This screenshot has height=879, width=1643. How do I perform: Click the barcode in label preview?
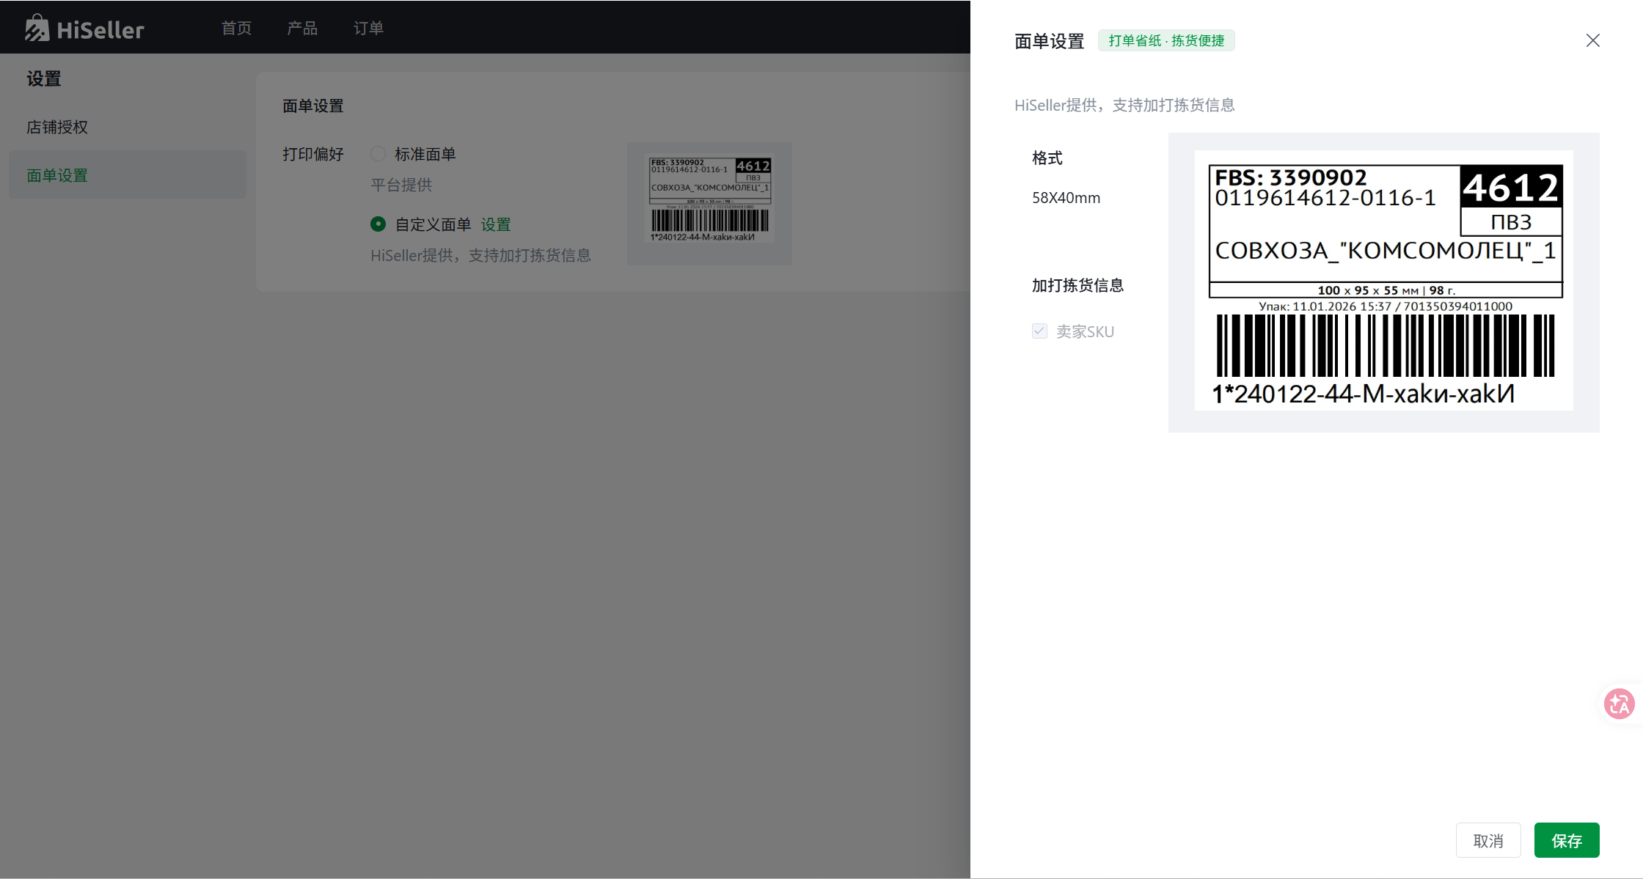(x=1385, y=345)
